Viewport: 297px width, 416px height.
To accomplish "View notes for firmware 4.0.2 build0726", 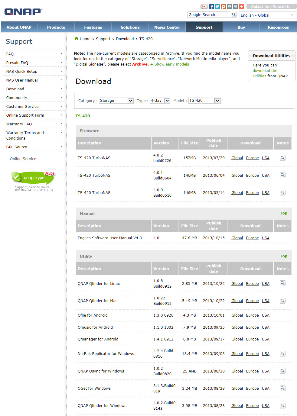I will pos(282,158).
